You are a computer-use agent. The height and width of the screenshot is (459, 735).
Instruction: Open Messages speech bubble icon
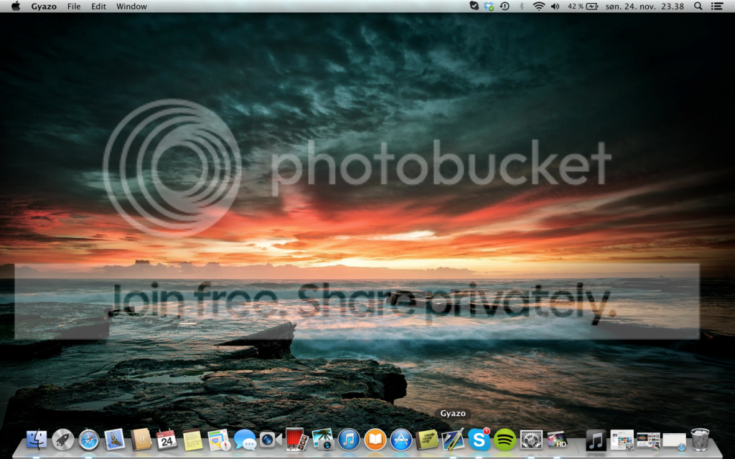(x=245, y=440)
